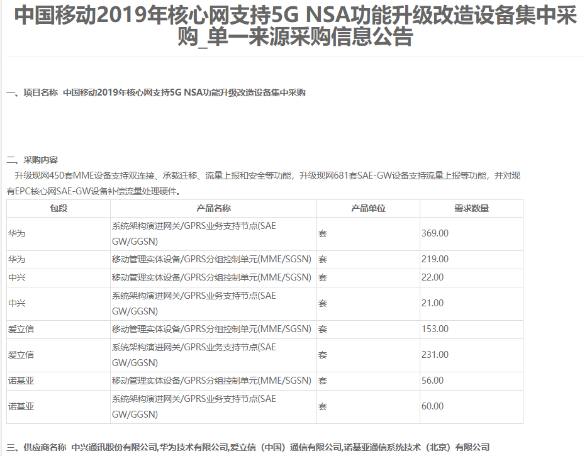The width and height of the screenshot is (587, 456).
Task: Click 爱立信 in the 231.00 row
Action: 21,355
